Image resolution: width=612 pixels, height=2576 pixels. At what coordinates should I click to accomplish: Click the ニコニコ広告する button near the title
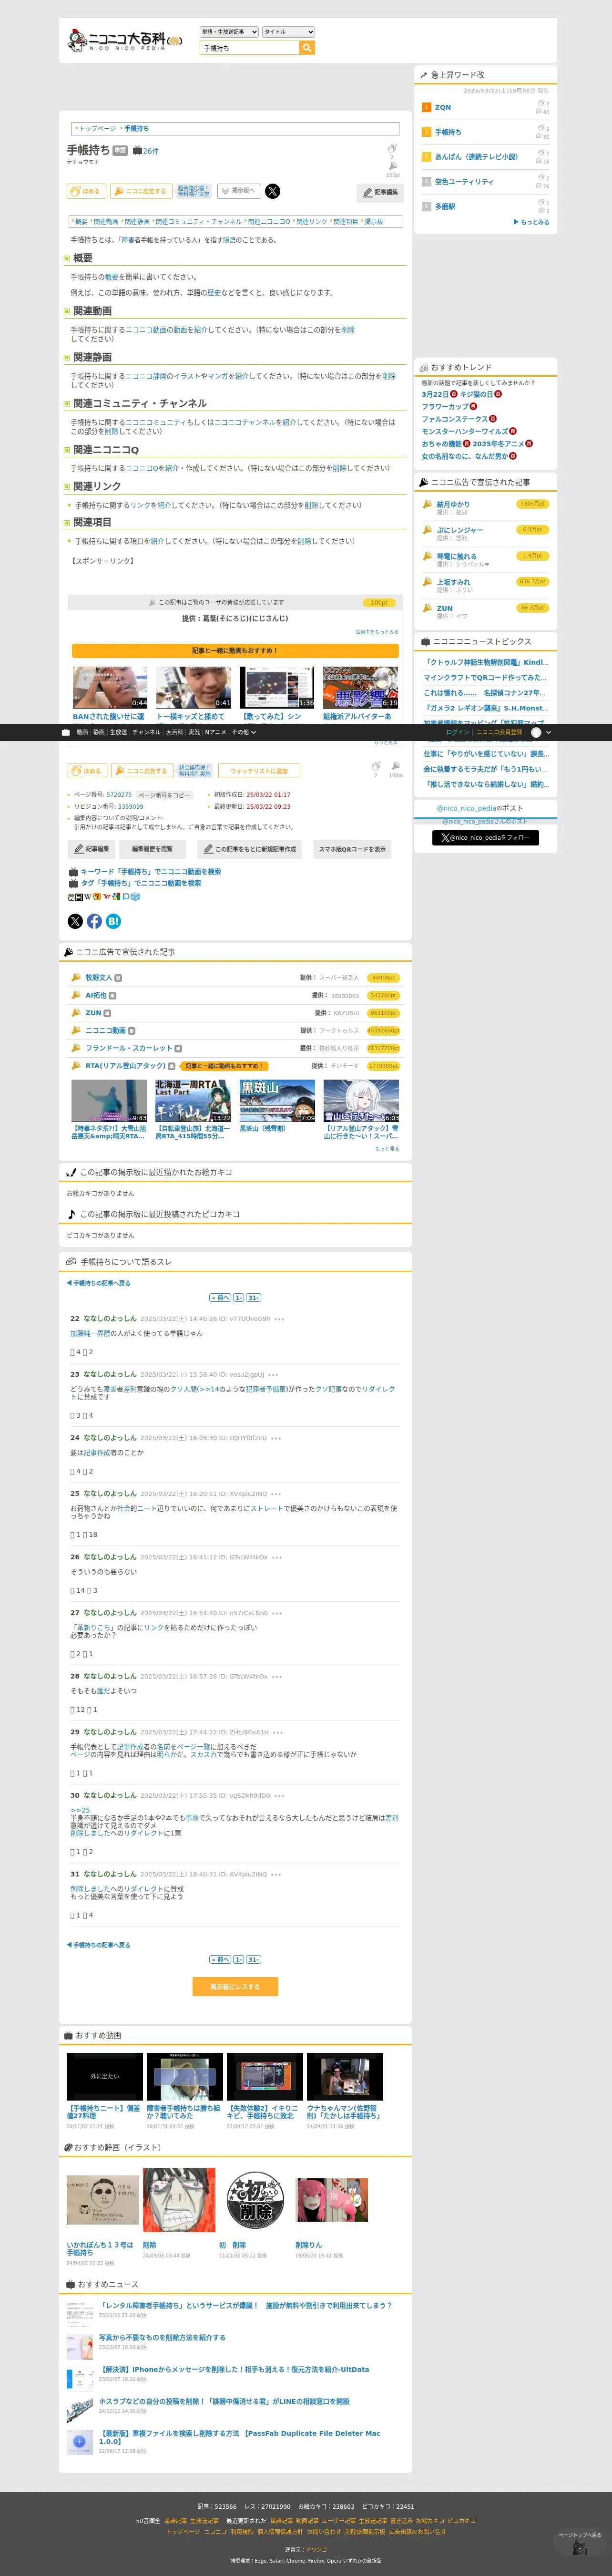(x=140, y=191)
